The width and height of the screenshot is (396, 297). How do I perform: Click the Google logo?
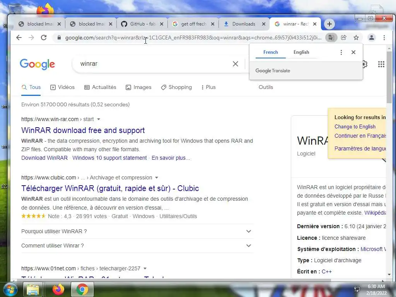pos(38,64)
